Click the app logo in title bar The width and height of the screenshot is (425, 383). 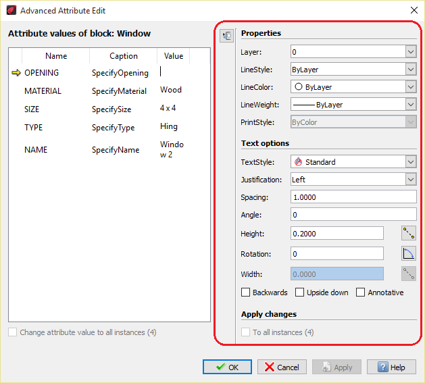point(10,11)
